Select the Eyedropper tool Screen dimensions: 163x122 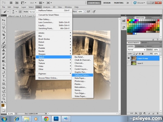pyautogui.click(x=4, y=38)
